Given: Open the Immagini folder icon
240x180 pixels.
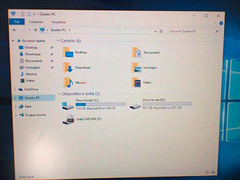Looking at the screenshot, I should [x=136, y=68].
